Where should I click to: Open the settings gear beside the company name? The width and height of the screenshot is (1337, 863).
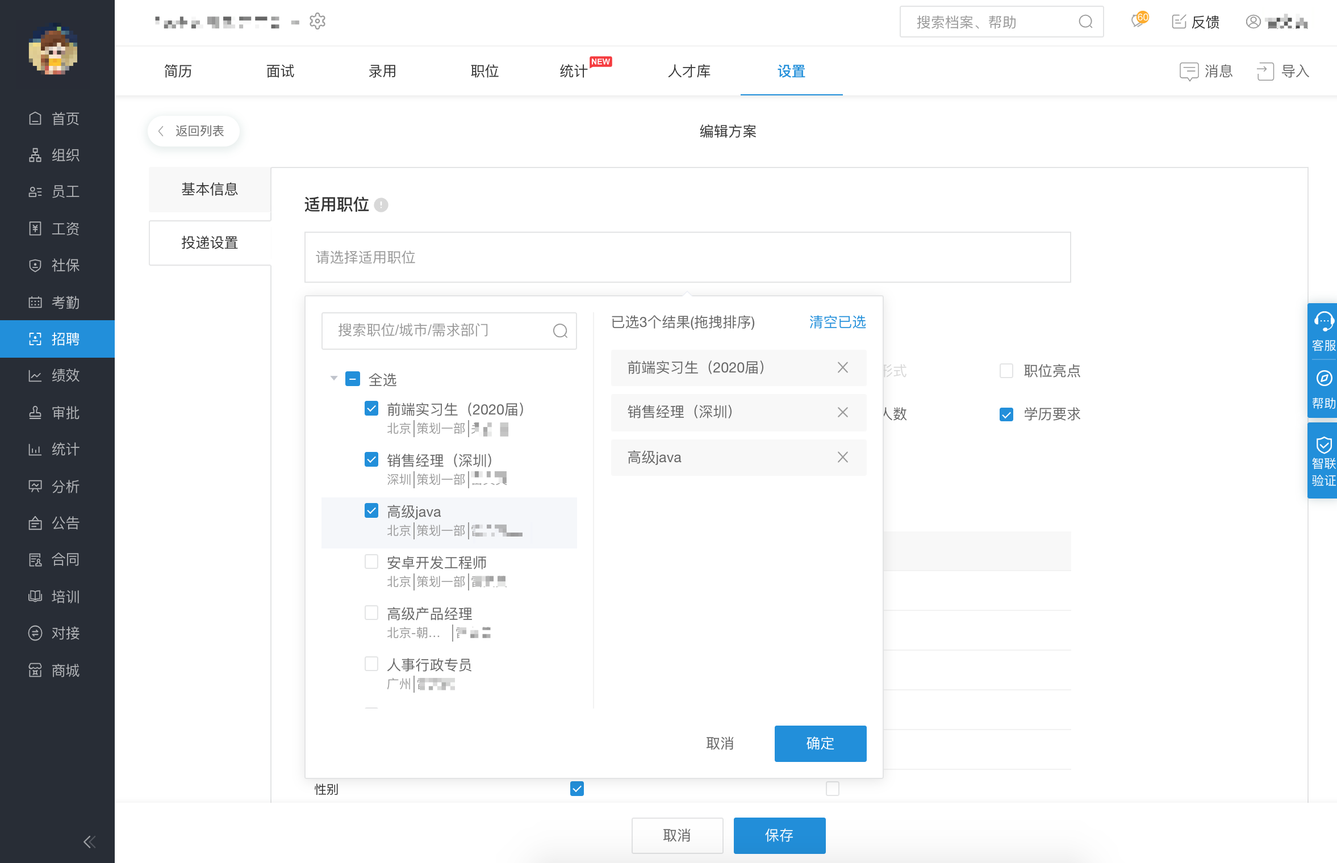pos(317,22)
